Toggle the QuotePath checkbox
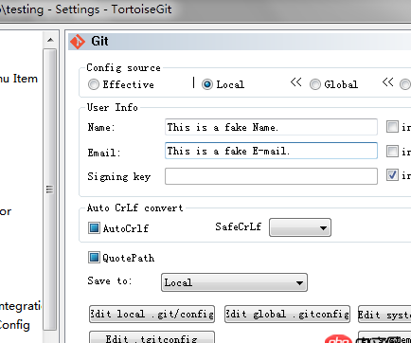Viewport: 411px width, 343px height. coord(94,258)
